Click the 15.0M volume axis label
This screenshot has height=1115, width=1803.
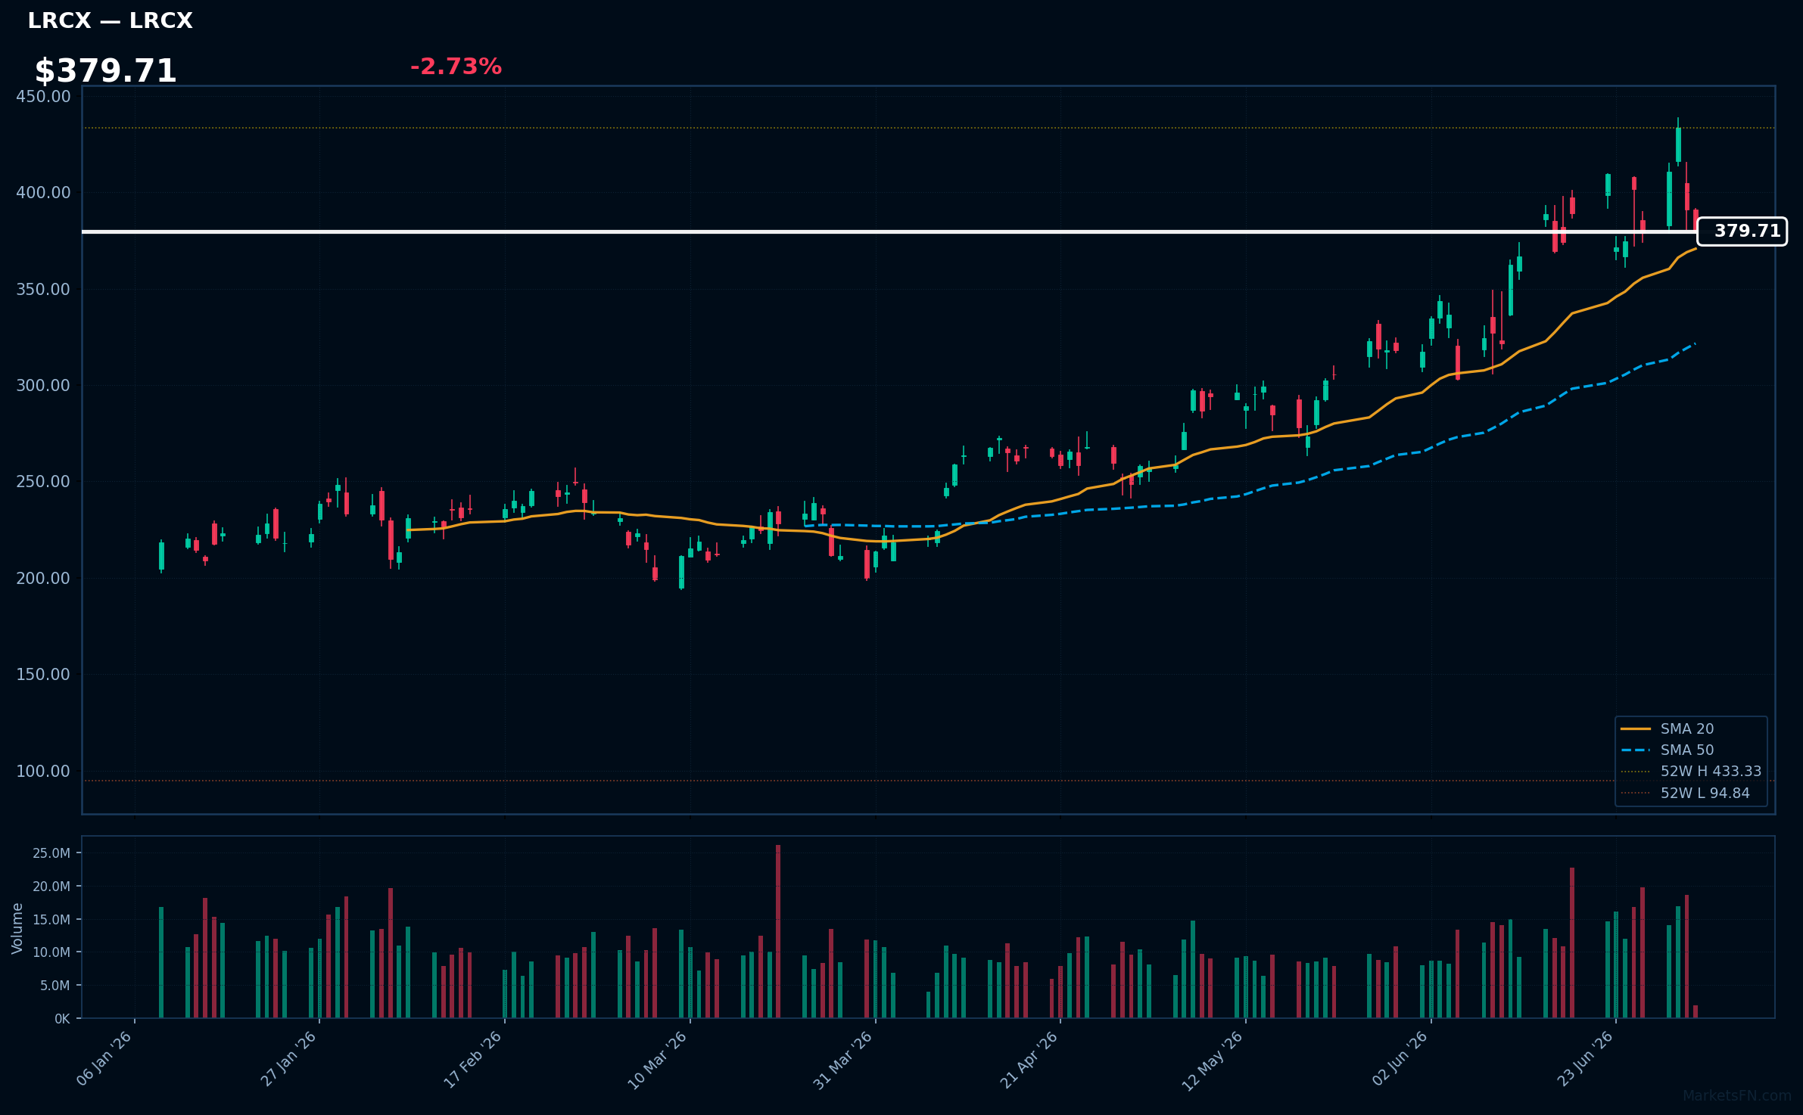pos(51,920)
